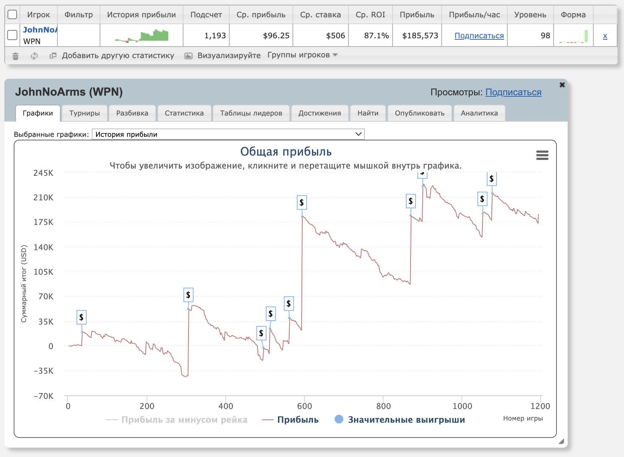Click the dollar marker near game 300
The height and width of the screenshot is (457, 624).
pyautogui.click(x=188, y=295)
